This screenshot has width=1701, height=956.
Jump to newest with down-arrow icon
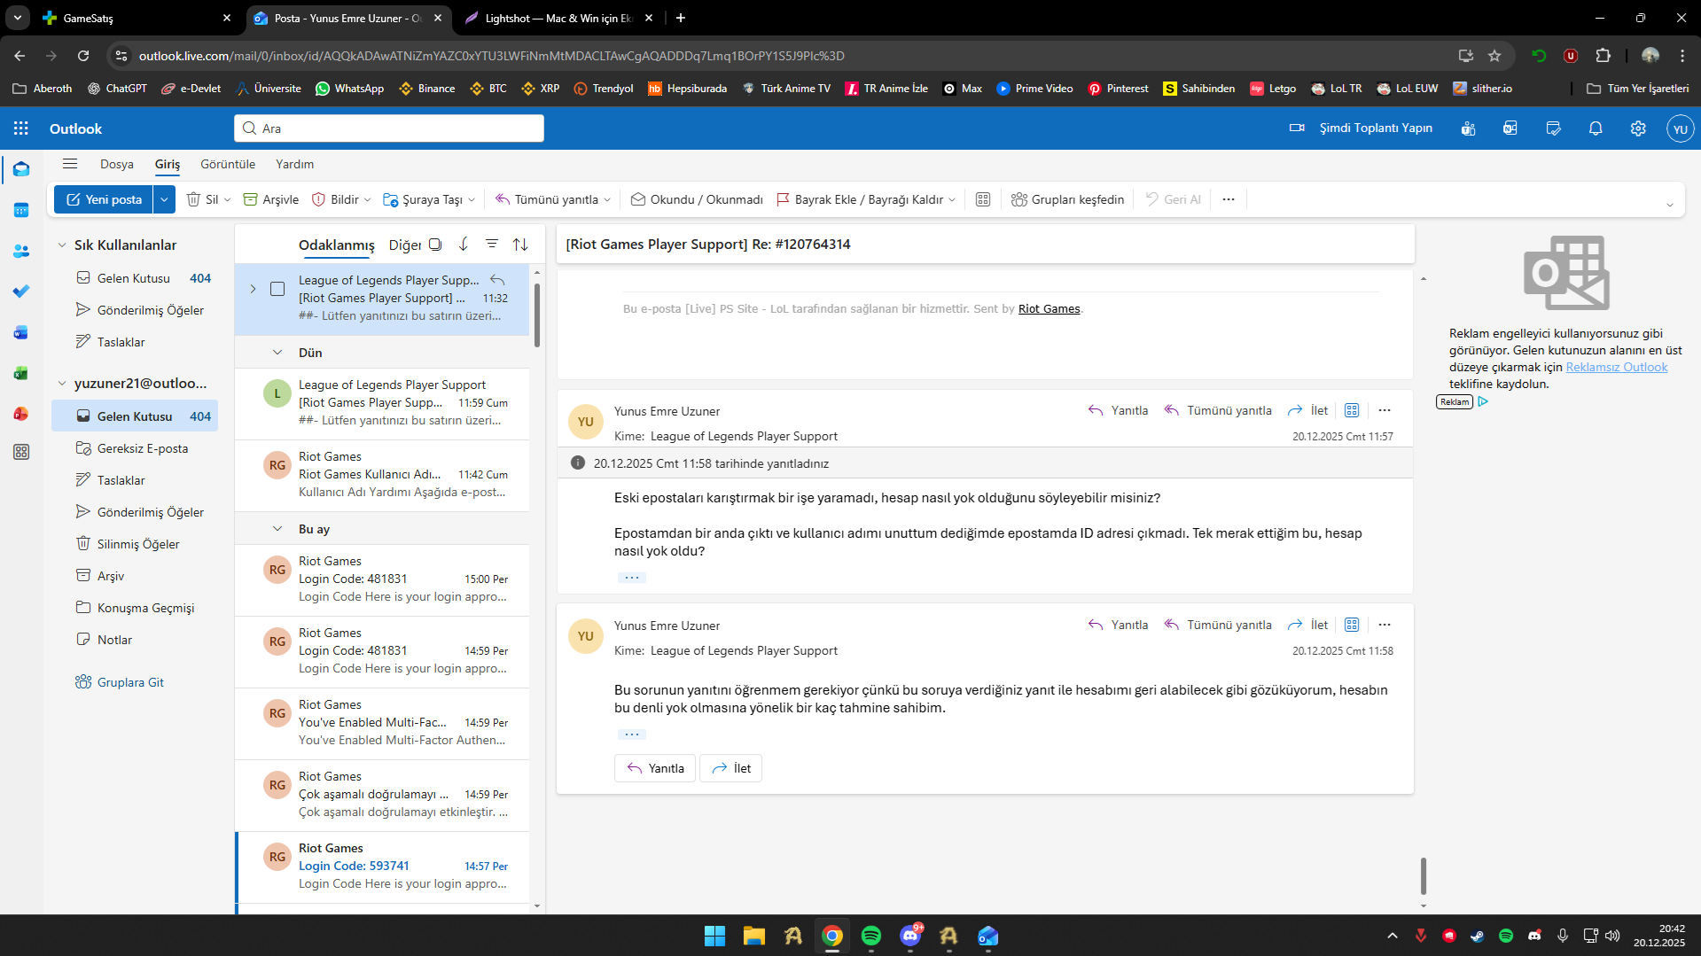(x=464, y=245)
